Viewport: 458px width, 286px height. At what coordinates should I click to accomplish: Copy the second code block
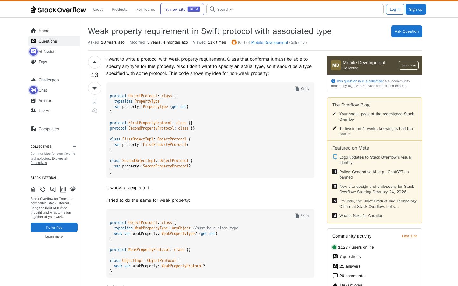tap(302, 215)
